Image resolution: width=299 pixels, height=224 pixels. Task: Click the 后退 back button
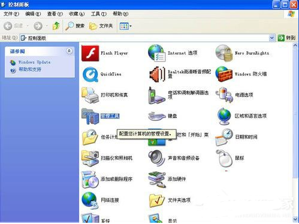pos(13,26)
